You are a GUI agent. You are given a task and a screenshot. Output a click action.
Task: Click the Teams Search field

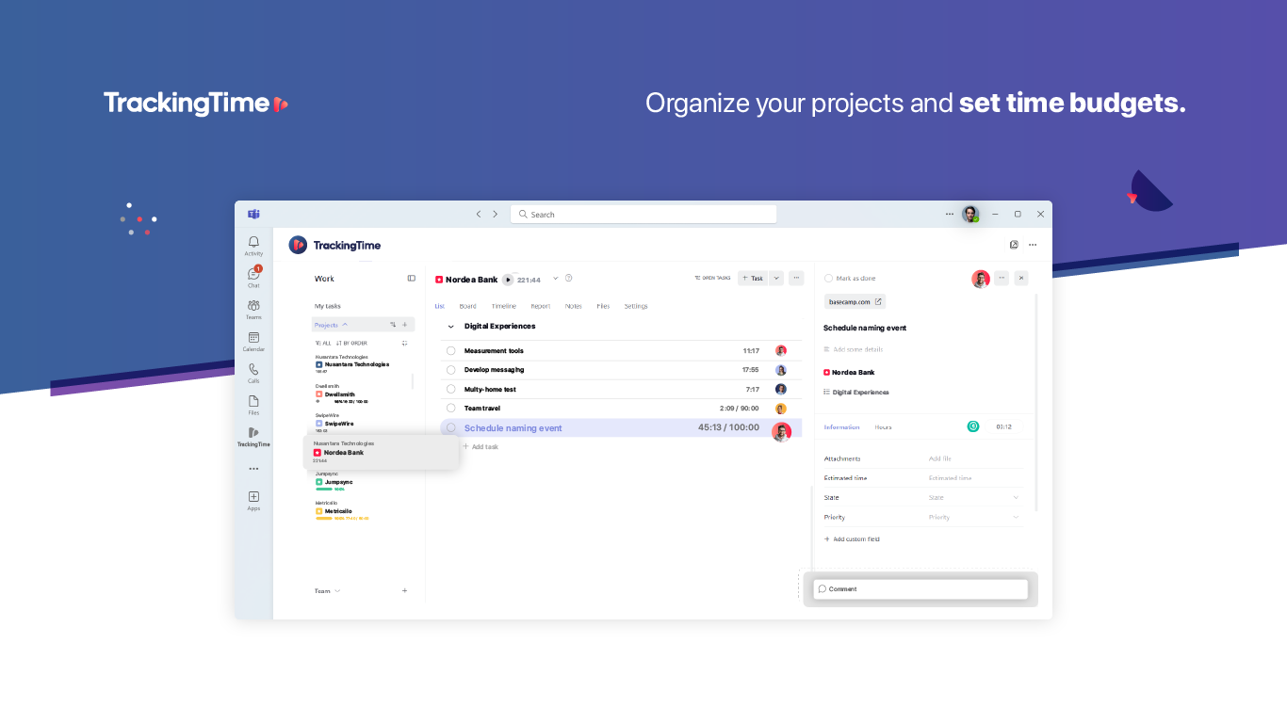(643, 215)
